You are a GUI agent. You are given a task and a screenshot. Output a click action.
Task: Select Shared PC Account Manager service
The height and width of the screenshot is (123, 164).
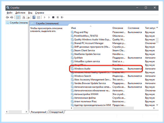113,43
